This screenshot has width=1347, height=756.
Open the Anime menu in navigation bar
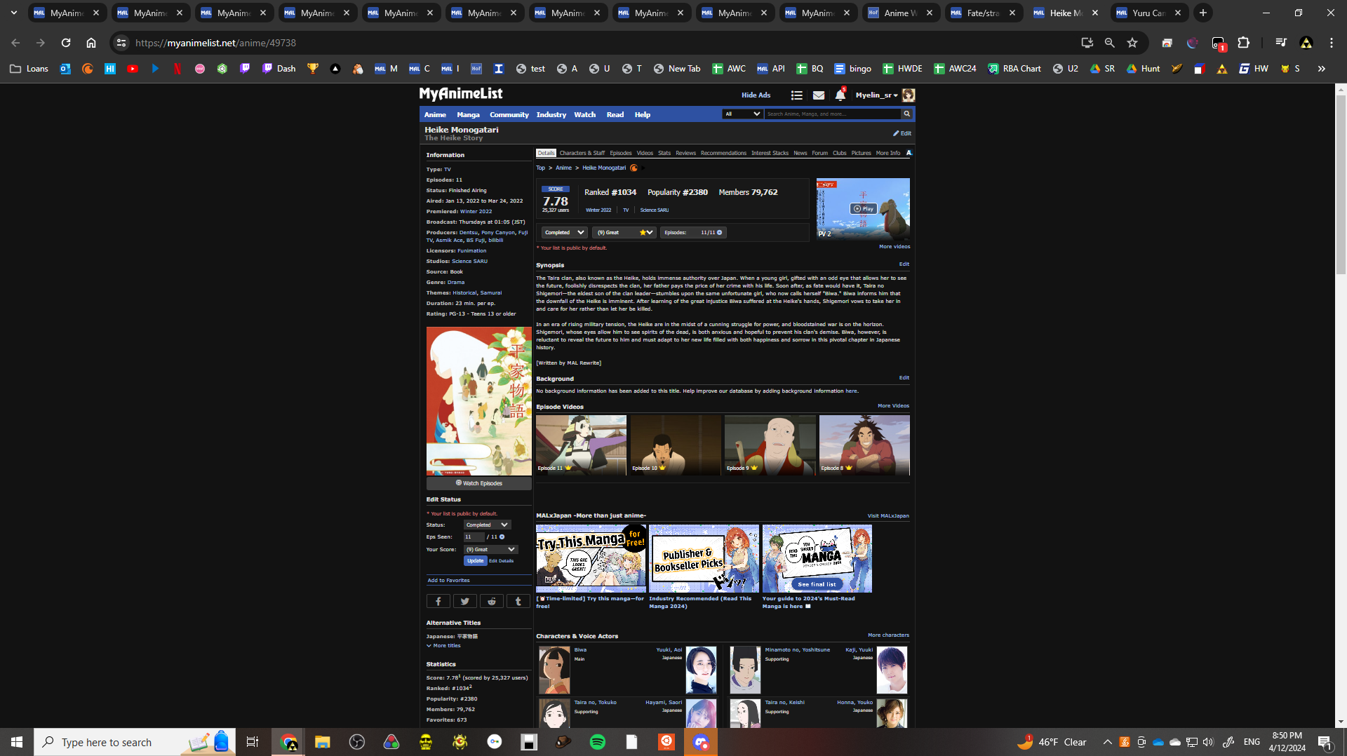pos(435,115)
